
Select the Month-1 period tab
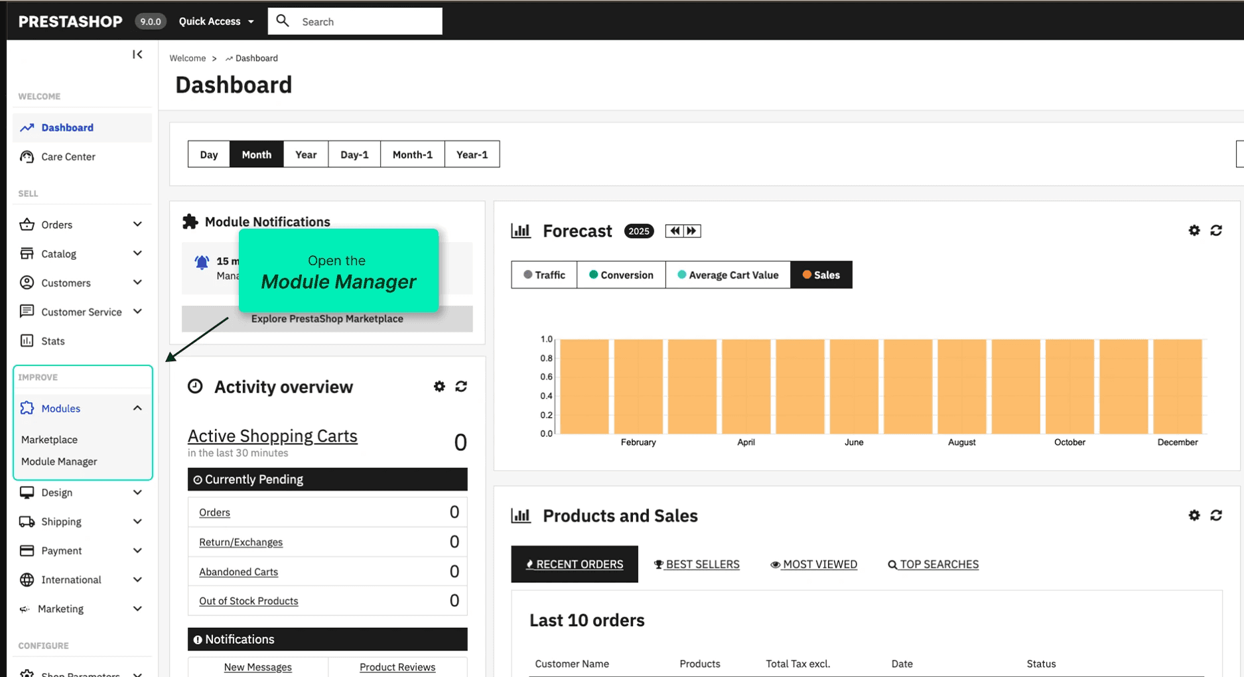(413, 154)
